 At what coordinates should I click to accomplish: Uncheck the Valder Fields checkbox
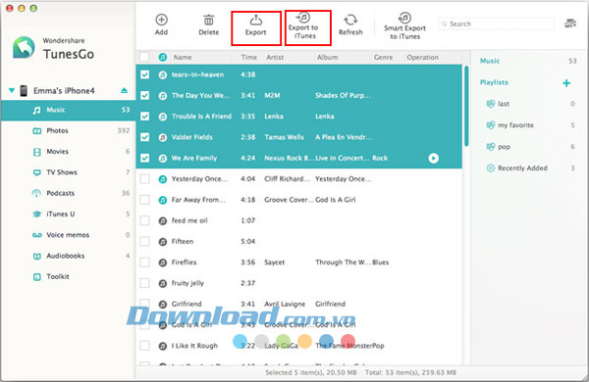[144, 137]
